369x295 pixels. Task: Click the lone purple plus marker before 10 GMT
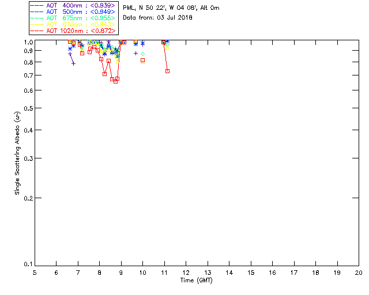point(135,54)
